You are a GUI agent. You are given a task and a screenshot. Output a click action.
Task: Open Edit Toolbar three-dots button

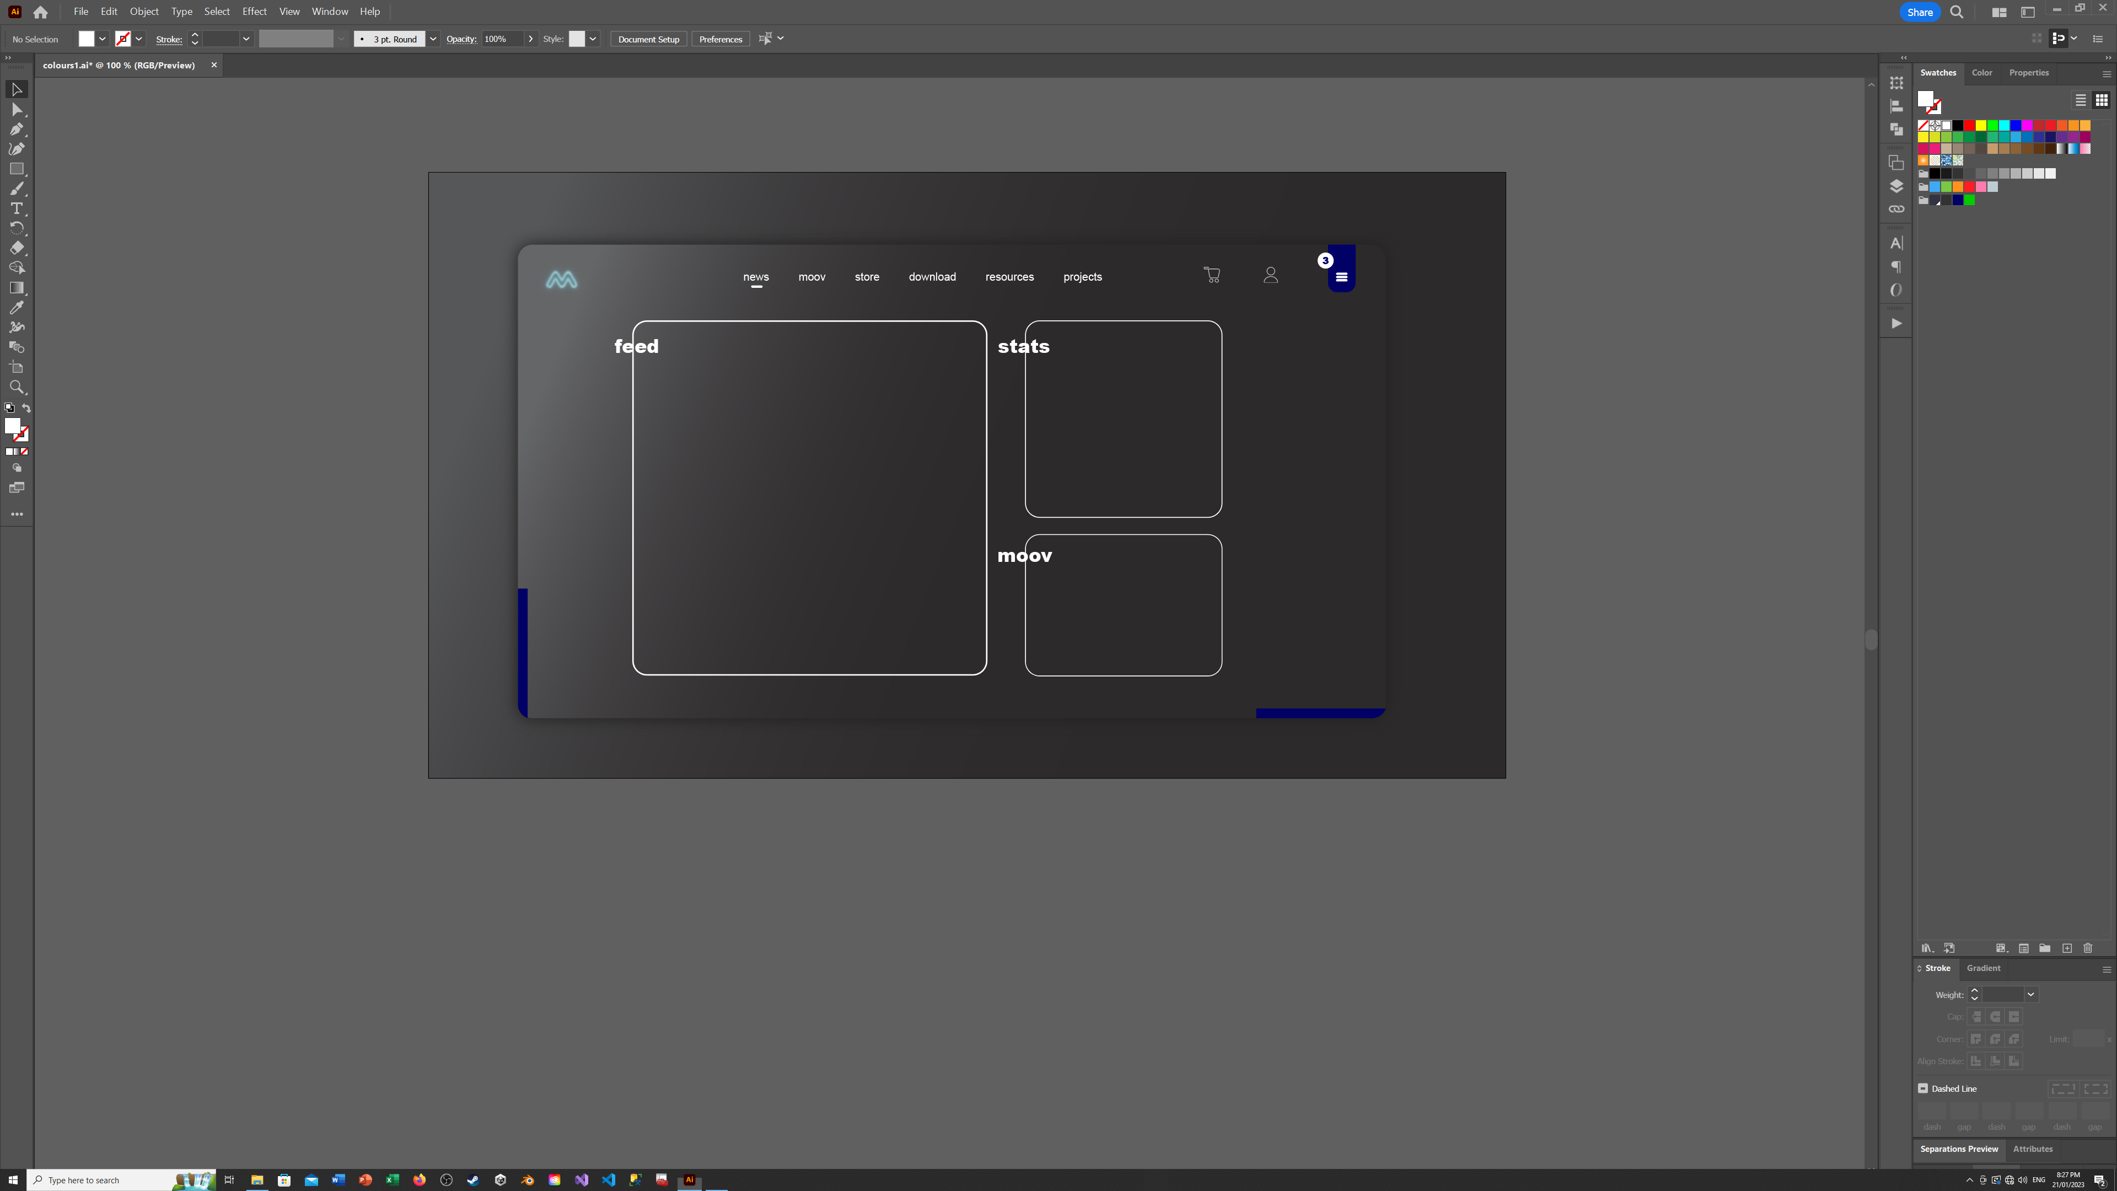coord(17,514)
